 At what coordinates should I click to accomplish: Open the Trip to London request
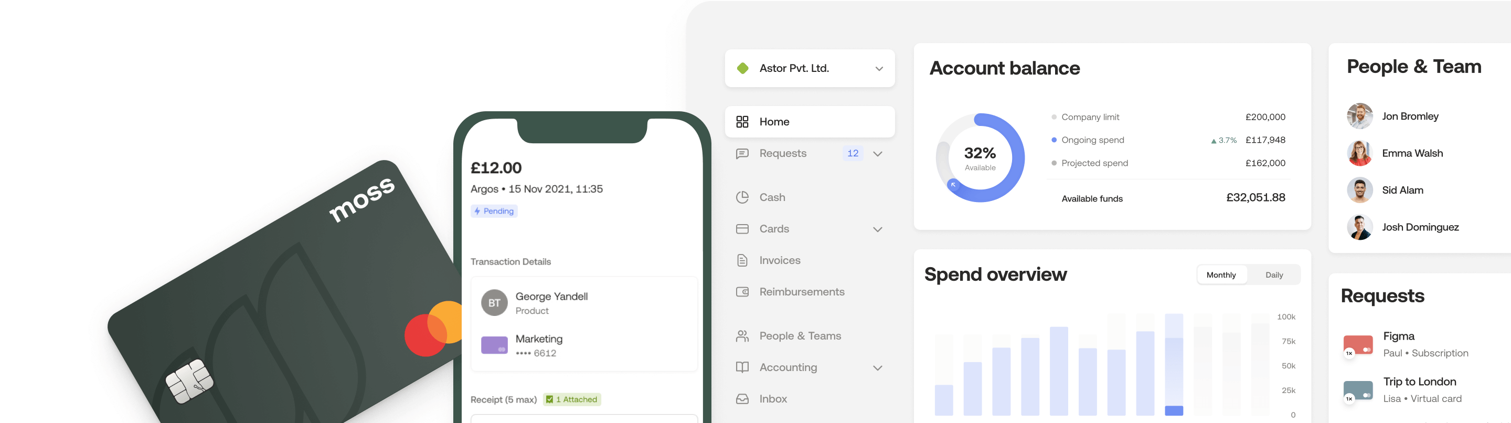coord(1425,390)
